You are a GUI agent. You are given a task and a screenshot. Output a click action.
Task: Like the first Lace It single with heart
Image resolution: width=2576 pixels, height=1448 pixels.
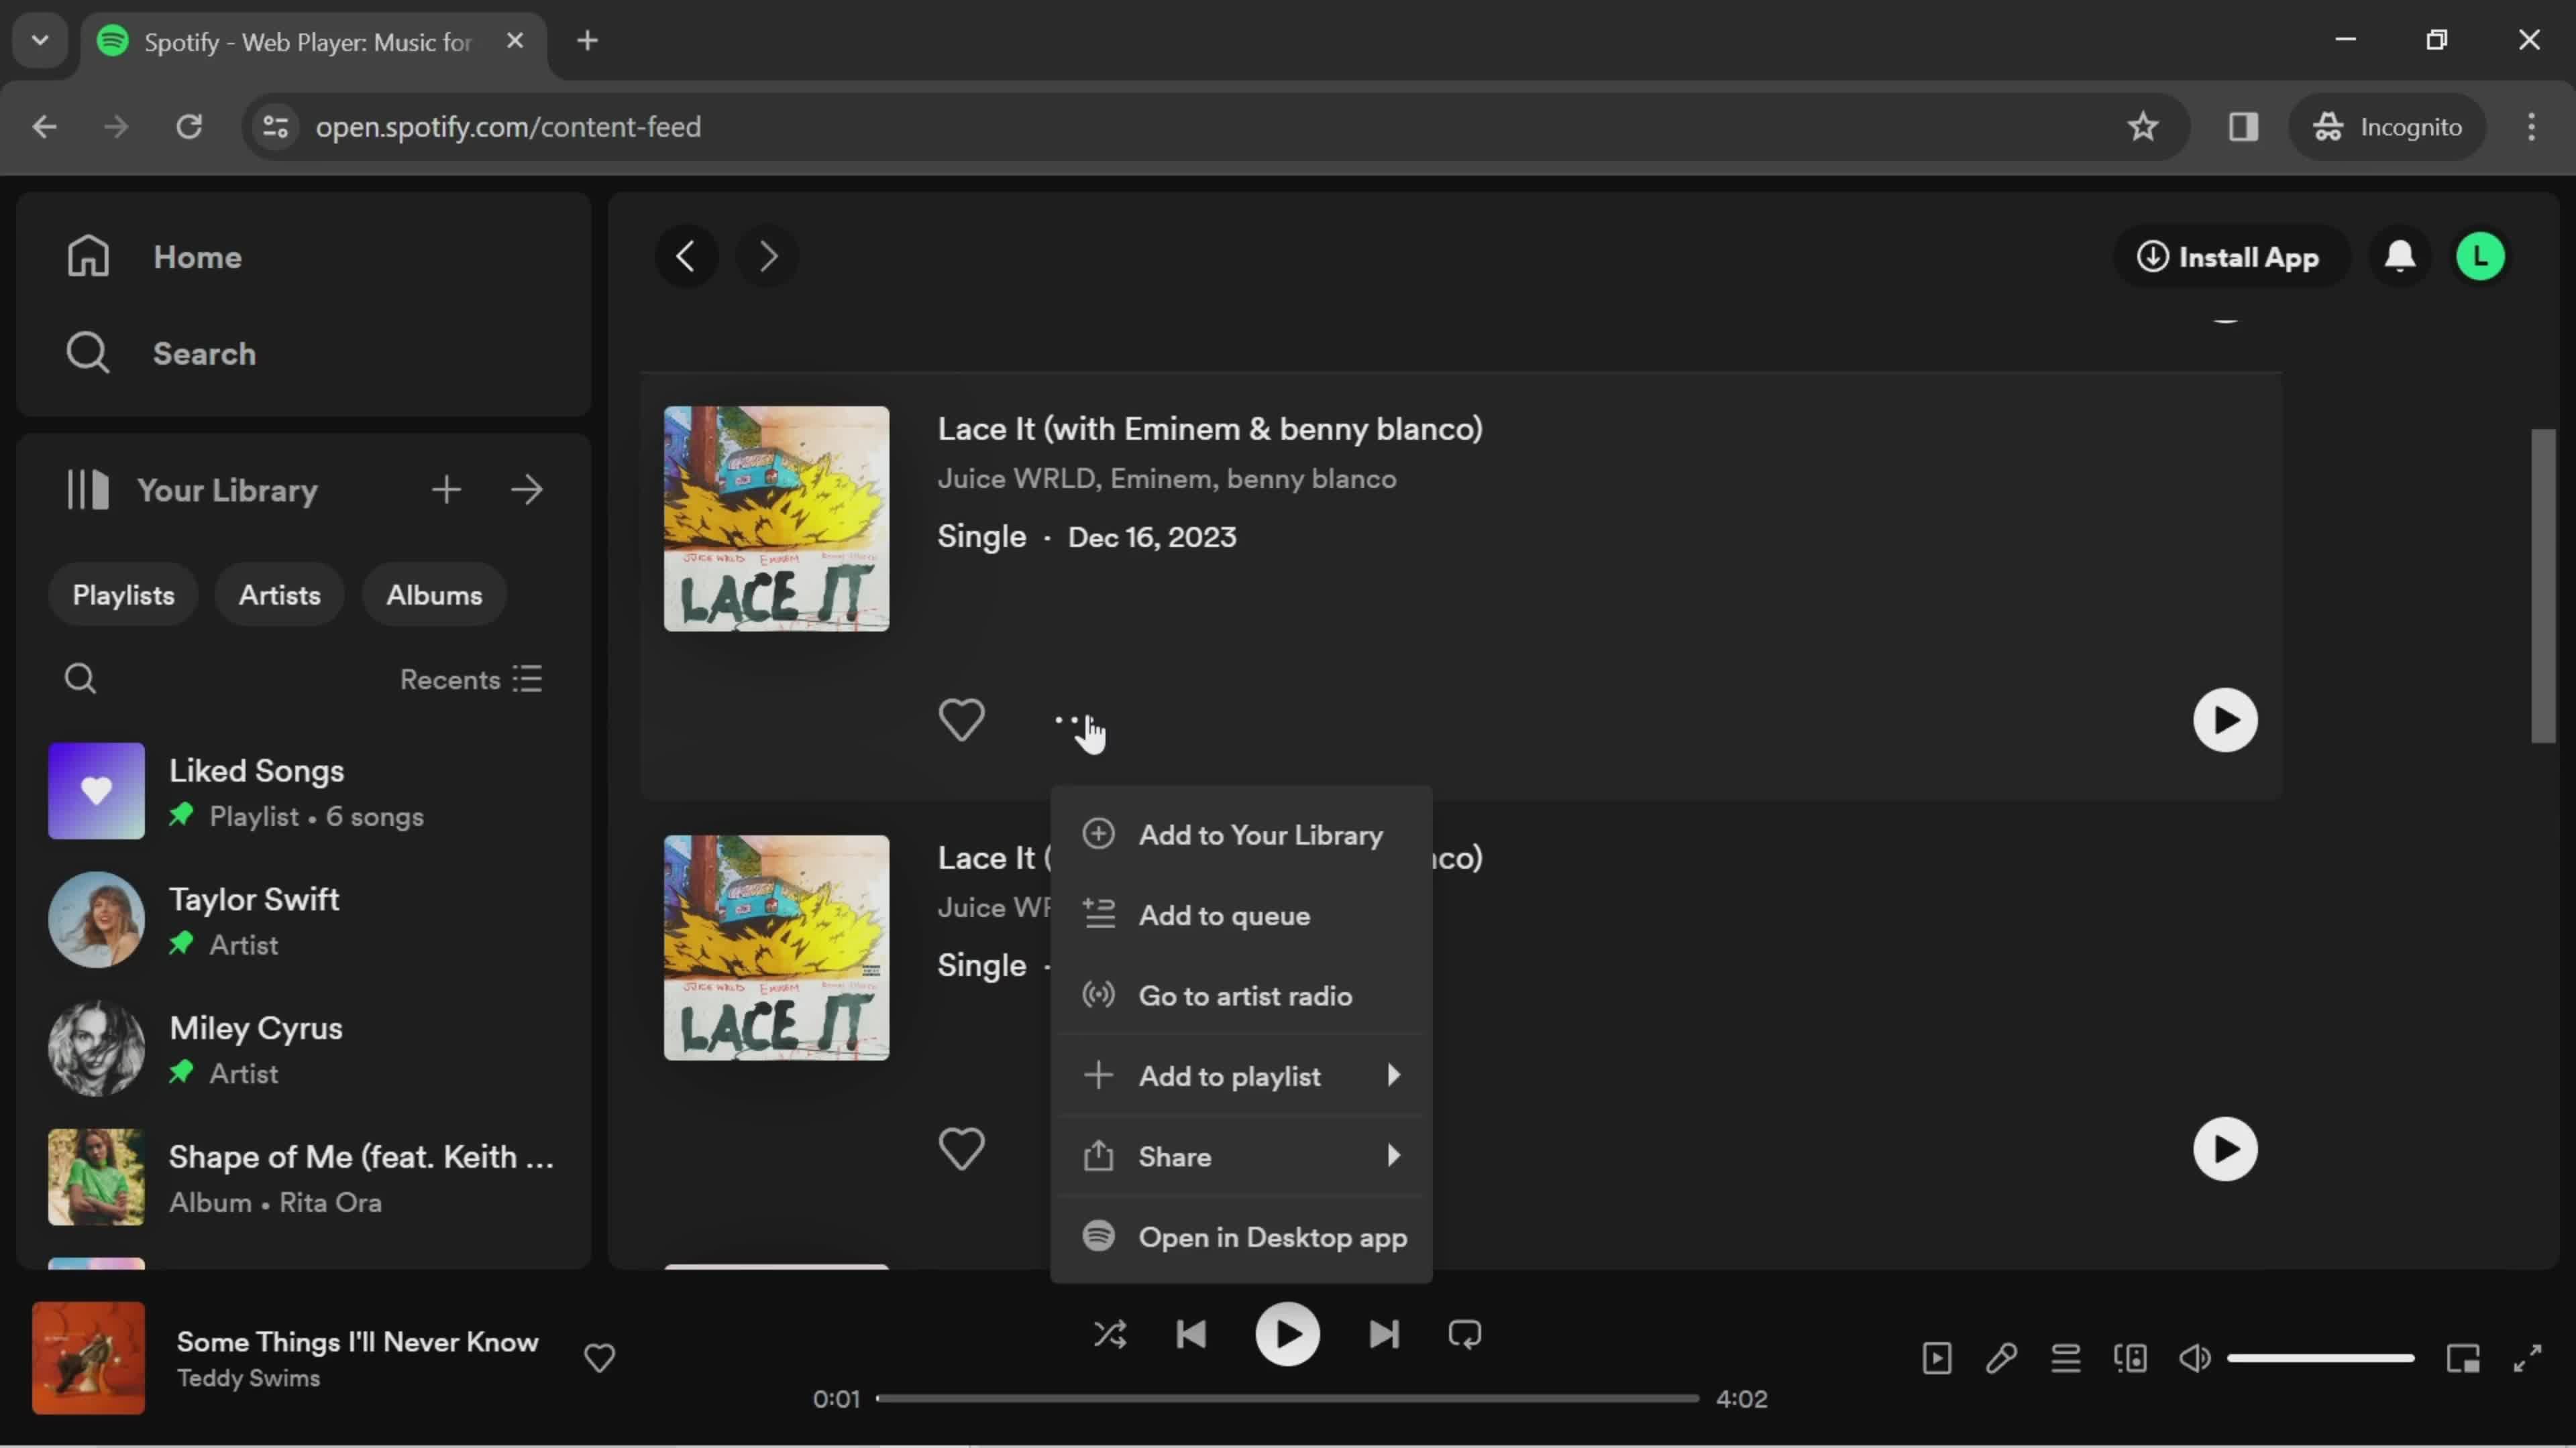(x=961, y=719)
